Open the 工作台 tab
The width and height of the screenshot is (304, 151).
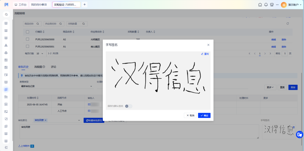coord(21,5)
